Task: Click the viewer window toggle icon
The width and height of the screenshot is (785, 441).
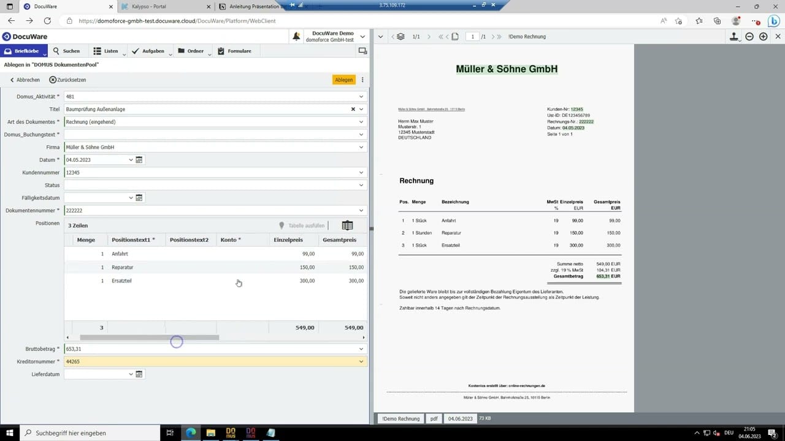Action: pyautogui.click(x=362, y=51)
